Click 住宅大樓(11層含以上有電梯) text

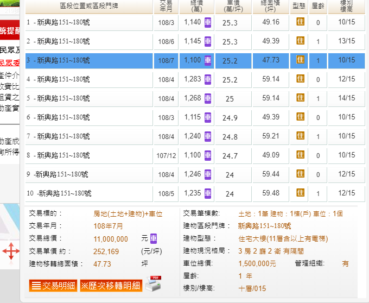coord(283,239)
